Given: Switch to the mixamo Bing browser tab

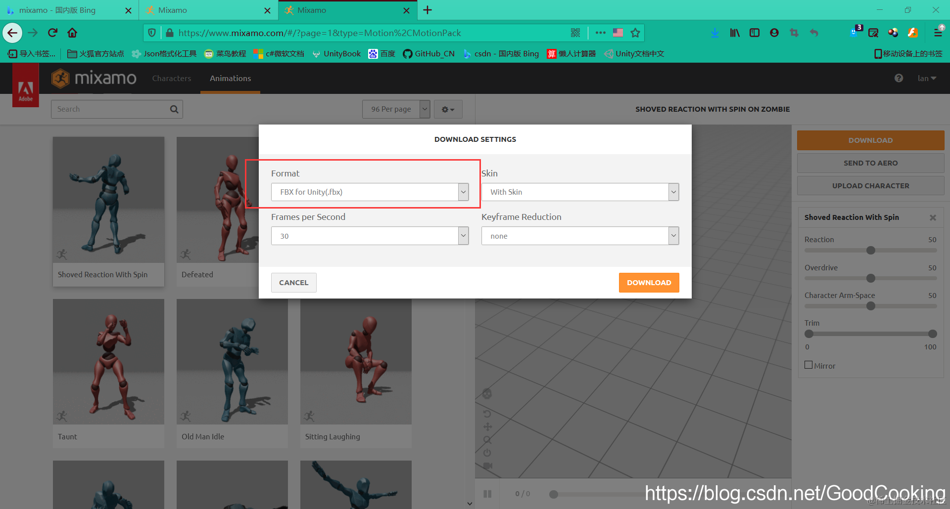Looking at the screenshot, I should pos(69,10).
